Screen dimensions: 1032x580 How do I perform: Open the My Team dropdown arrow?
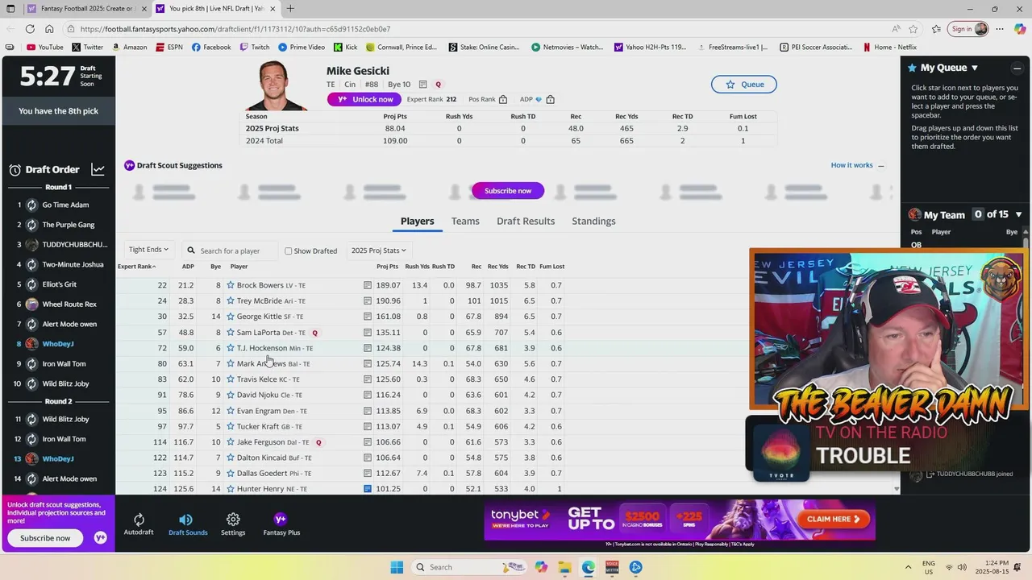click(1019, 215)
